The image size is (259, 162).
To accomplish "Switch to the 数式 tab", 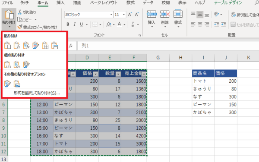I will point(130,3).
